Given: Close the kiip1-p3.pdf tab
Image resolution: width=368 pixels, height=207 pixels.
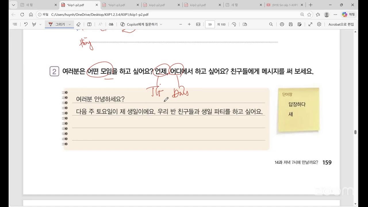Looking at the screenshot, I should coord(138,5).
